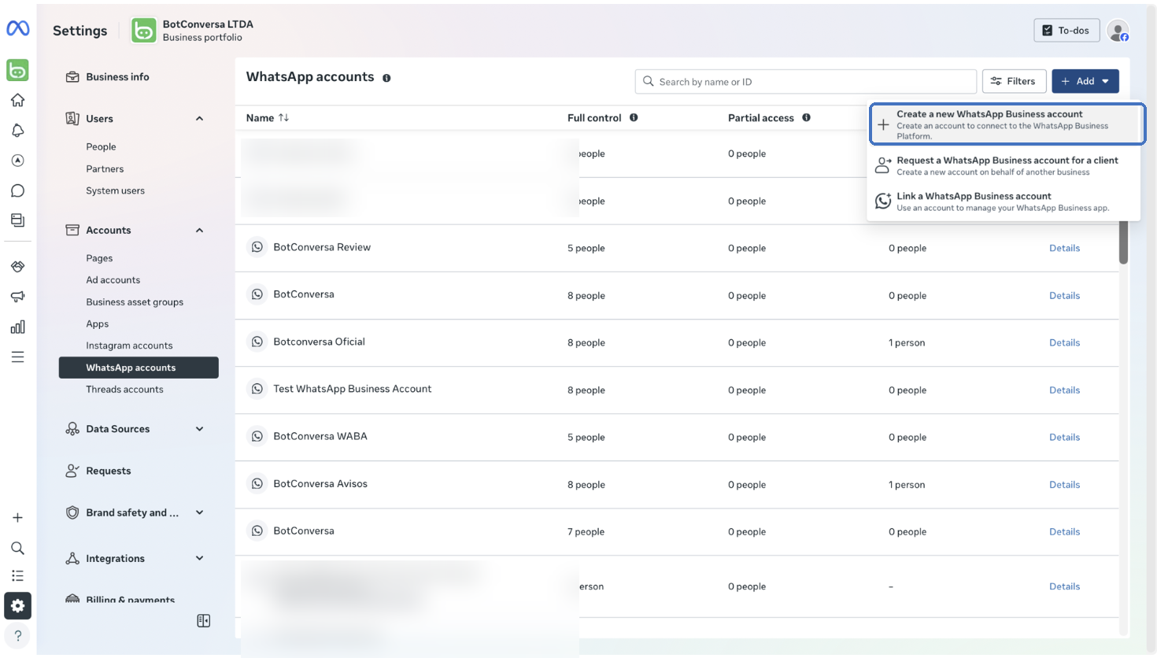Click the list icon above settings gear

[x=17, y=576]
